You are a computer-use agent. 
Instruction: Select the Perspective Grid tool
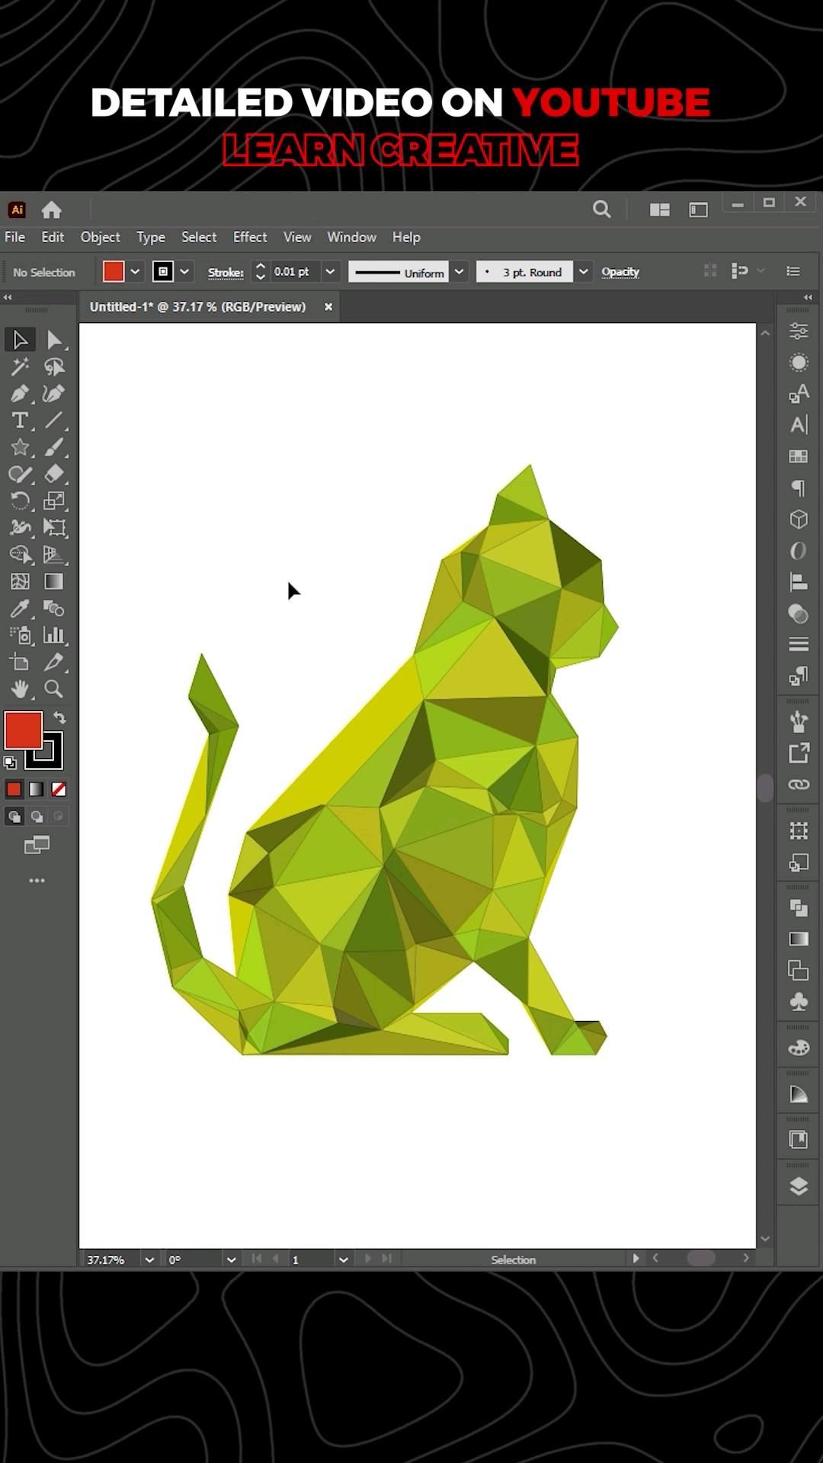pos(54,555)
